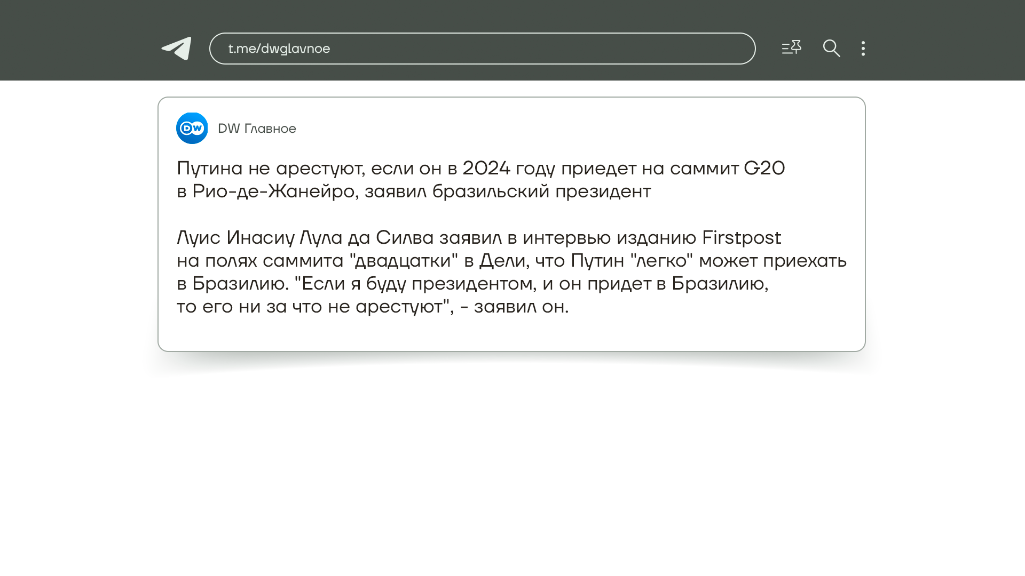Click the search magnifier icon
The height and width of the screenshot is (576, 1025).
point(831,49)
